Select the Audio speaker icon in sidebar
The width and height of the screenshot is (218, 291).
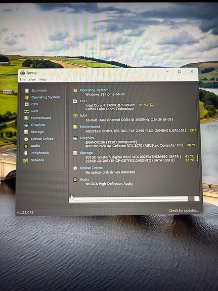(26, 146)
